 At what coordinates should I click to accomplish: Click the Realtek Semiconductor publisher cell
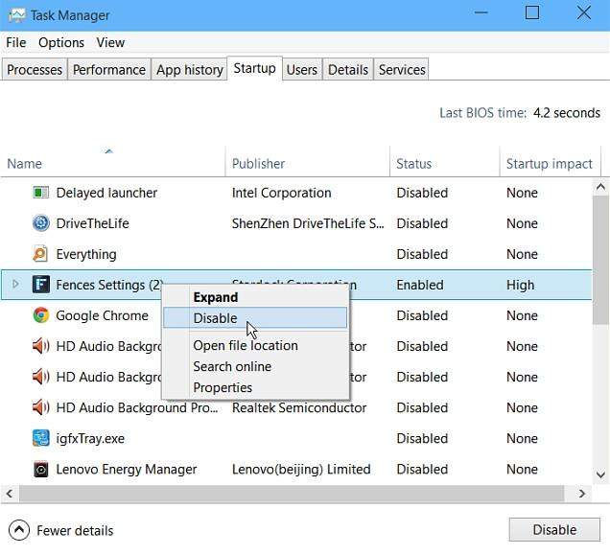[x=299, y=407]
